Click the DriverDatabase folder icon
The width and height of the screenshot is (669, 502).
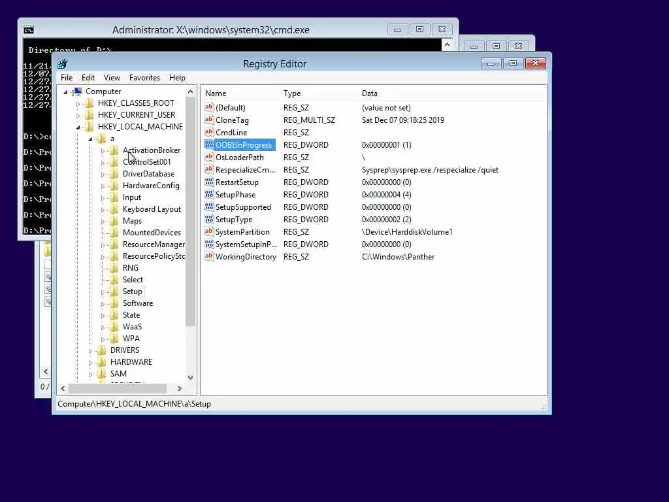tap(114, 174)
